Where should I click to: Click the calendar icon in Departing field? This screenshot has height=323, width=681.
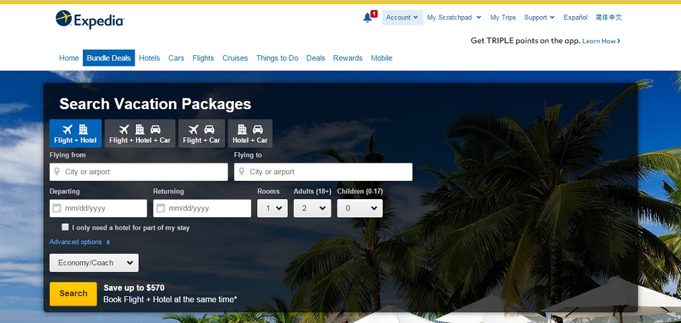click(57, 209)
